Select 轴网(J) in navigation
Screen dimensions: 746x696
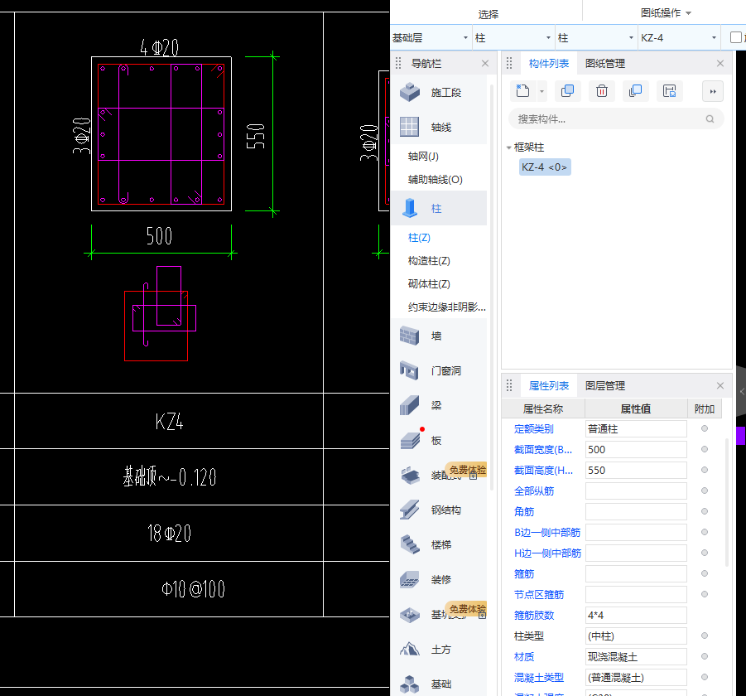tap(423, 156)
